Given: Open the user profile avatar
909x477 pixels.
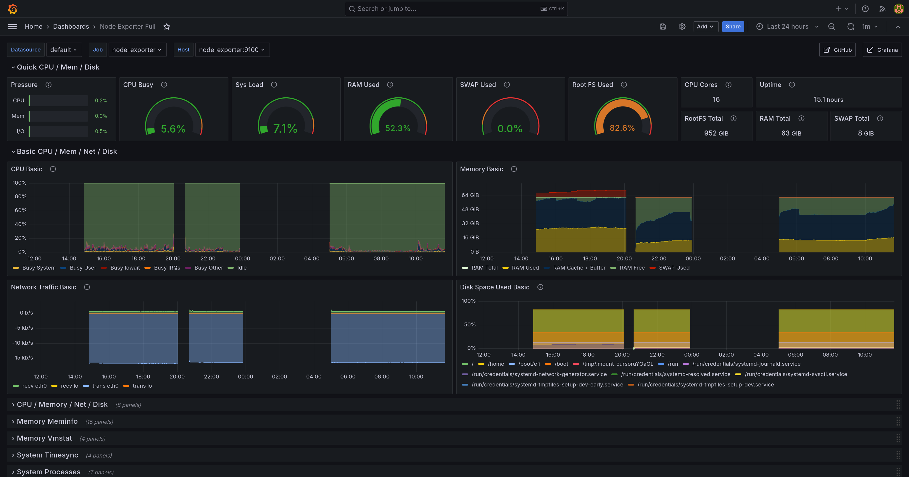Looking at the screenshot, I should pos(898,9).
